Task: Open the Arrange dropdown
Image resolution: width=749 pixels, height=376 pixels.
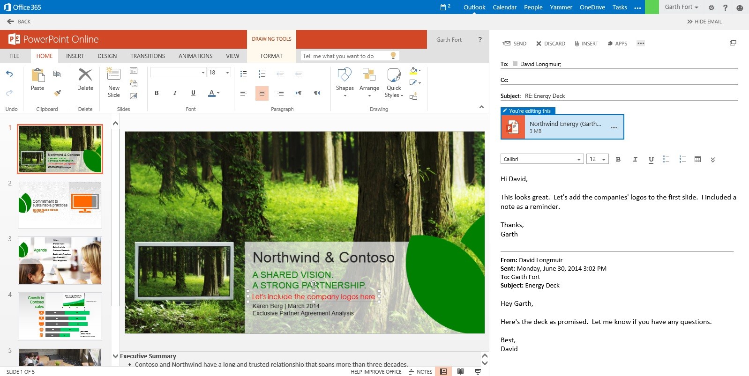Action: click(369, 96)
